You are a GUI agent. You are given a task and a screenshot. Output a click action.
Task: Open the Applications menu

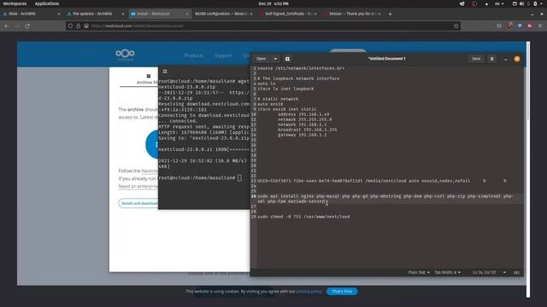coord(47,3)
